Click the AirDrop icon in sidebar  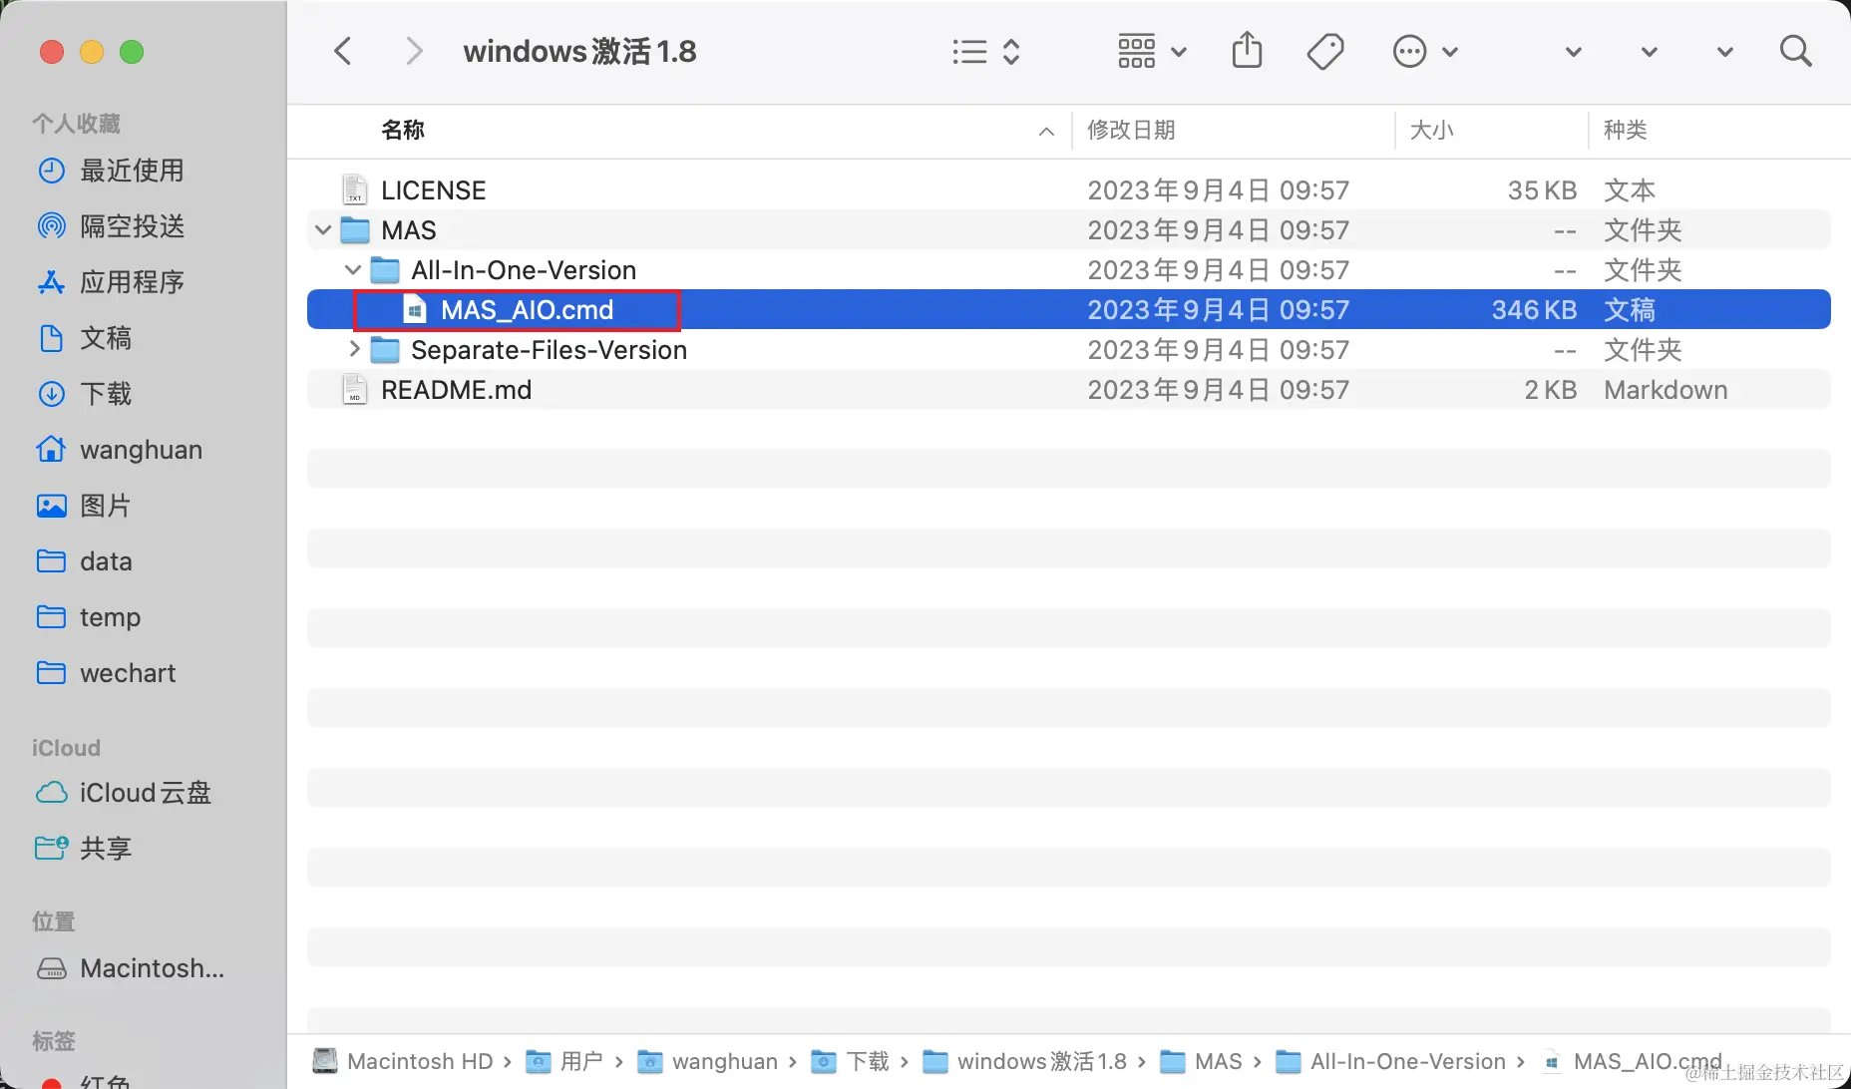tap(52, 226)
